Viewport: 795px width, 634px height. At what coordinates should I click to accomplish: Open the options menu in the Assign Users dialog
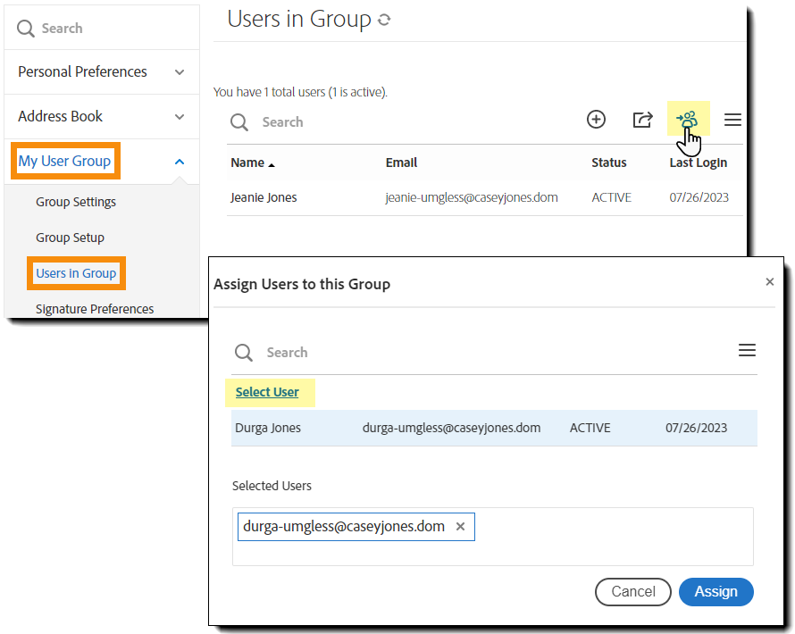point(748,350)
